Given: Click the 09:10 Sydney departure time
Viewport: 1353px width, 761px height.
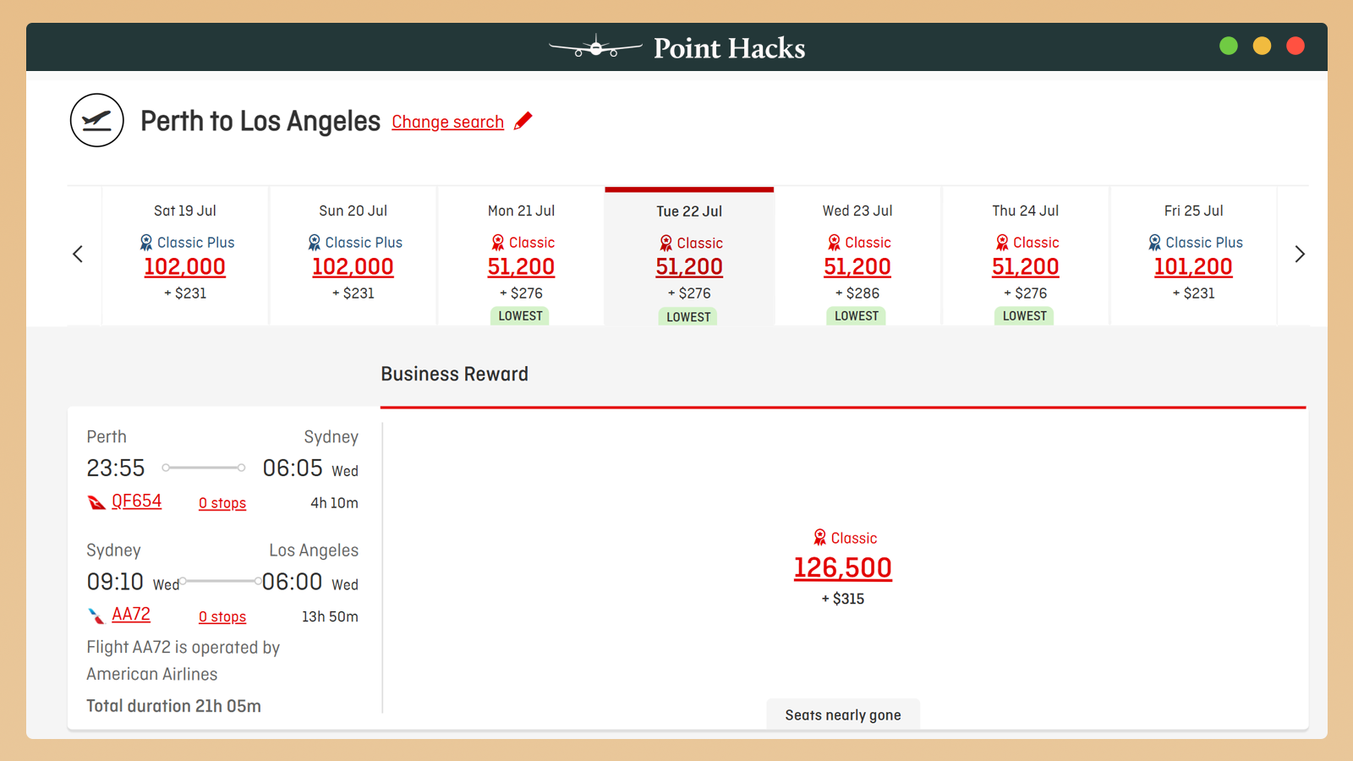Looking at the screenshot, I should click(x=115, y=582).
